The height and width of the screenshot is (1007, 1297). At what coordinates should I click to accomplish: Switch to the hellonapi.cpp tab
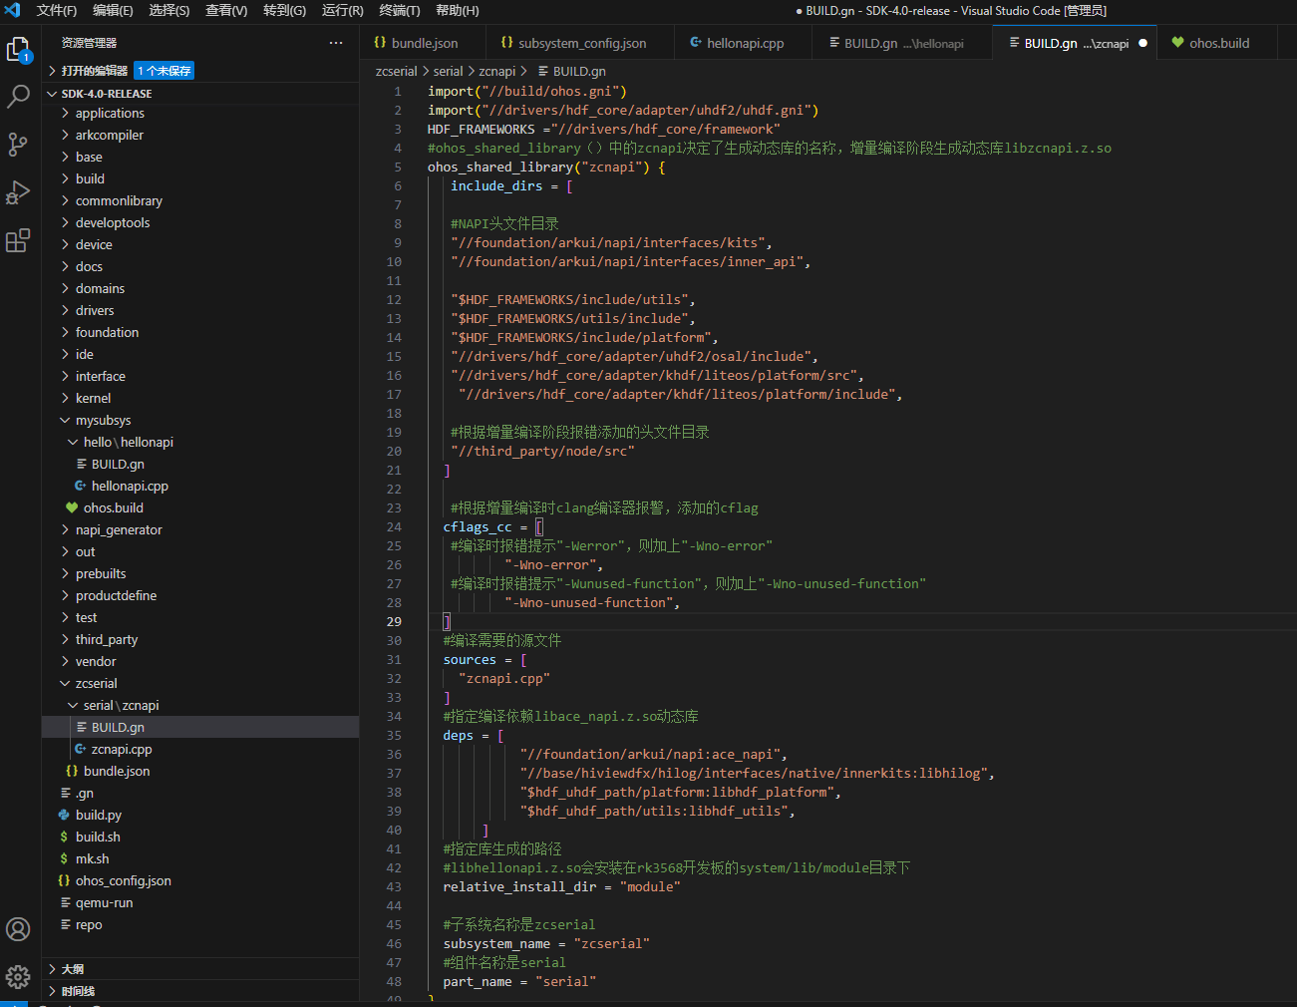click(x=744, y=43)
